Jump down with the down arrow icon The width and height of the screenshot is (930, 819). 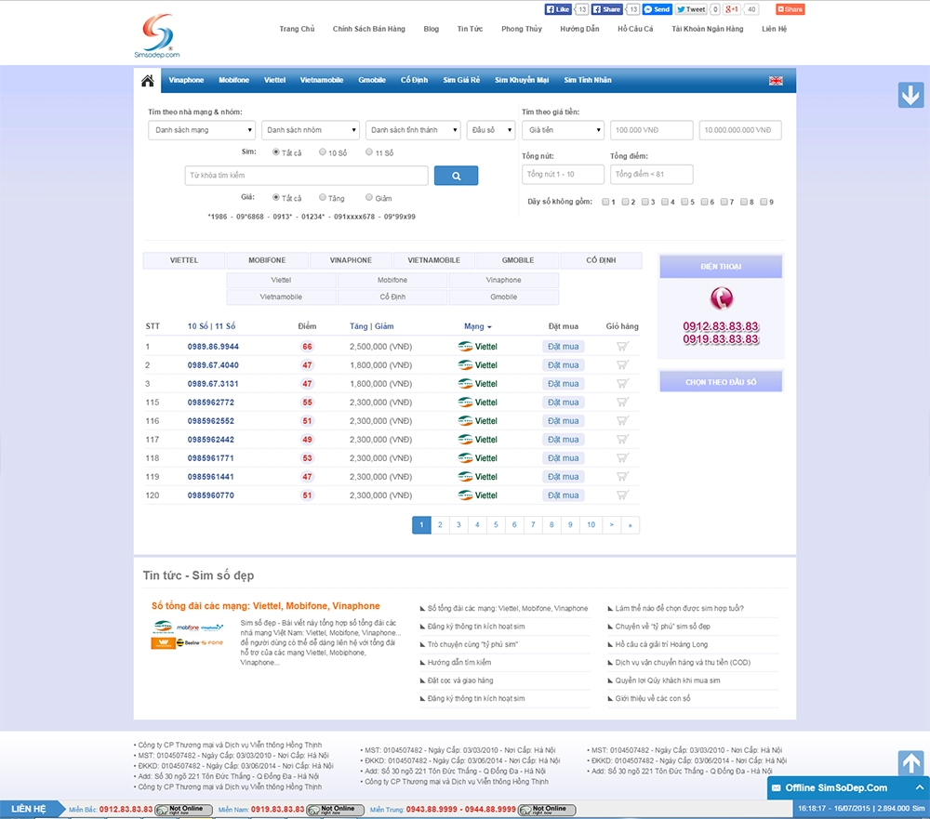(910, 94)
